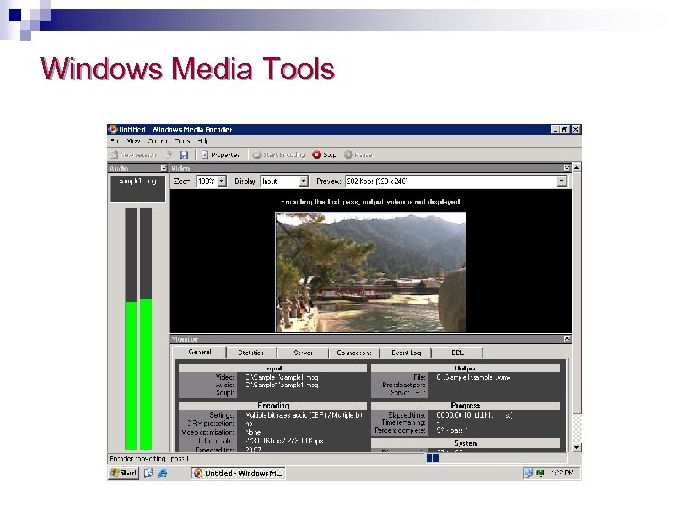Click the red Stop button
678x509 pixels.
click(x=324, y=155)
